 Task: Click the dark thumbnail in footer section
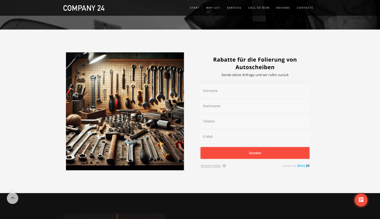(114, 216)
